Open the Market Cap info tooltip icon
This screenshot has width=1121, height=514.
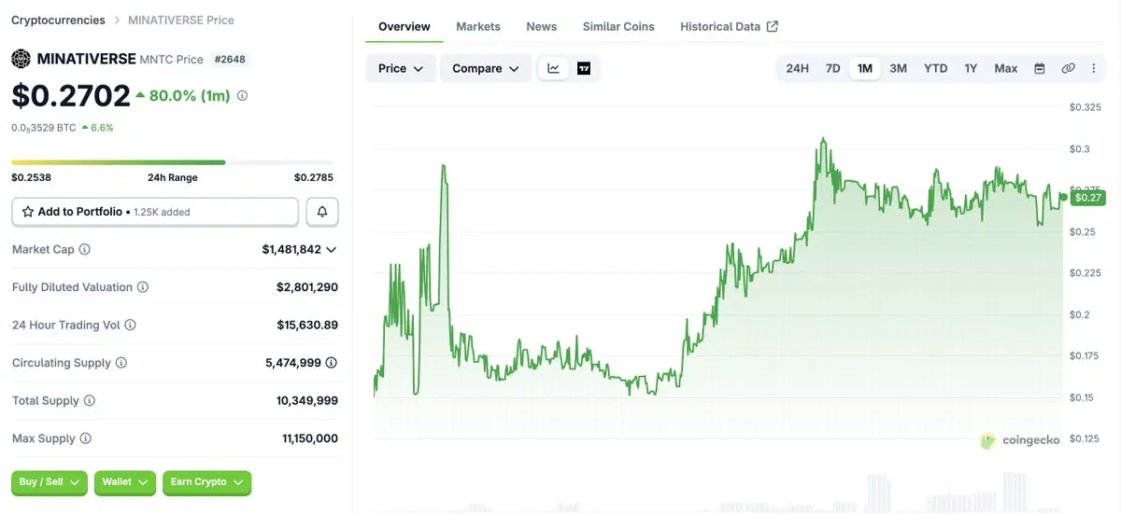[x=85, y=250]
